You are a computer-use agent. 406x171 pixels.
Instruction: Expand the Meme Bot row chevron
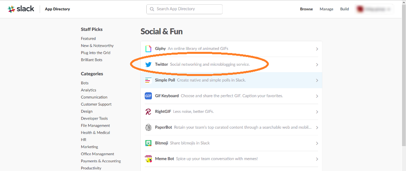pyautogui.click(x=317, y=159)
